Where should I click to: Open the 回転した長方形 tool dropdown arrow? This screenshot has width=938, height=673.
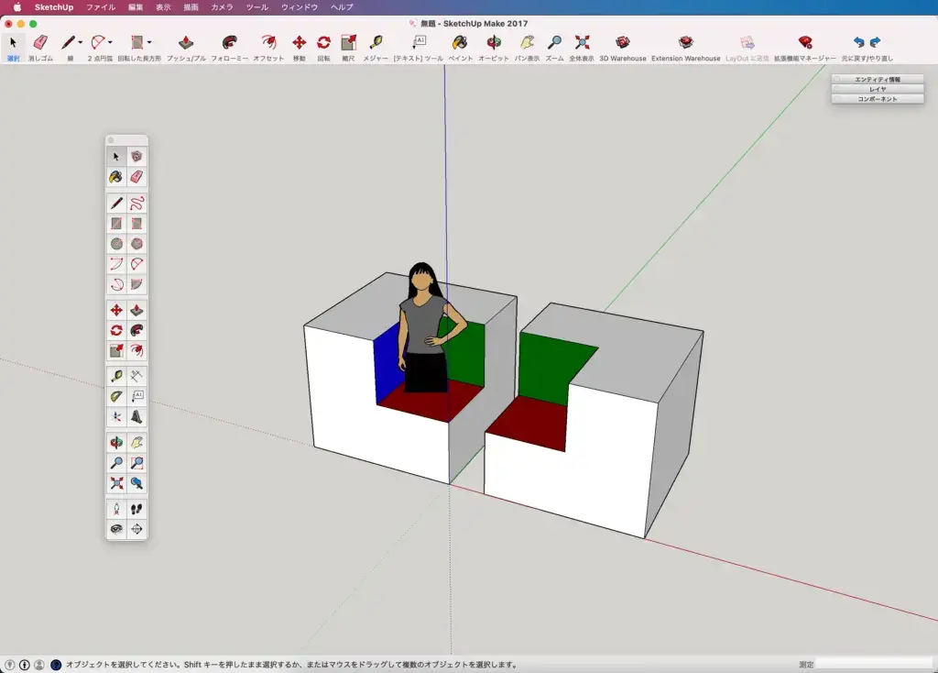pos(149,42)
